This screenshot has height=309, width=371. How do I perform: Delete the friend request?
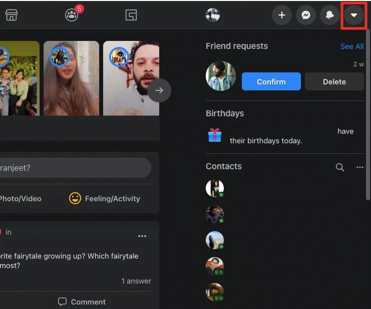click(x=334, y=82)
